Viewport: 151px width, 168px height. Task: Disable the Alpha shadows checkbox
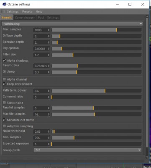tap(5, 60)
